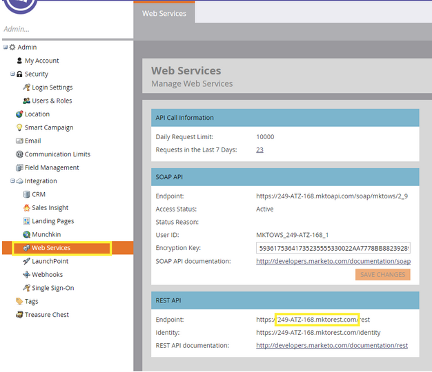Click the LaunchPoint rocket icon
The image size is (432, 372).
tap(26, 261)
